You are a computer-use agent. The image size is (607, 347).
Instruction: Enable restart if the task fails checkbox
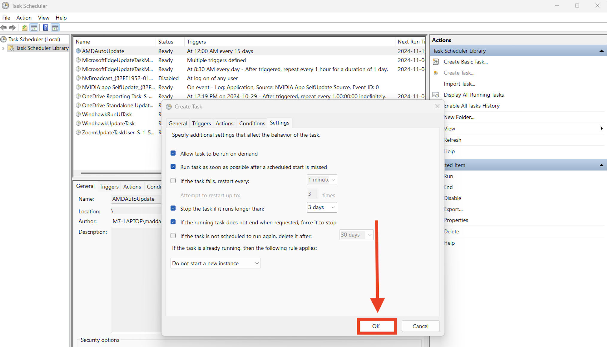(x=173, y=181)
